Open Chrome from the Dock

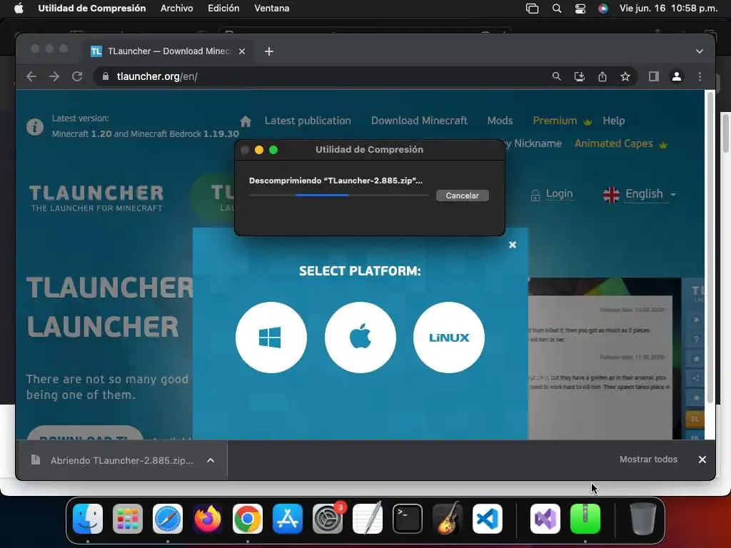(248, 519)
